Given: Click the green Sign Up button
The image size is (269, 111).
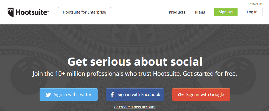Looking at the screenshot, I should click(226, 12).
